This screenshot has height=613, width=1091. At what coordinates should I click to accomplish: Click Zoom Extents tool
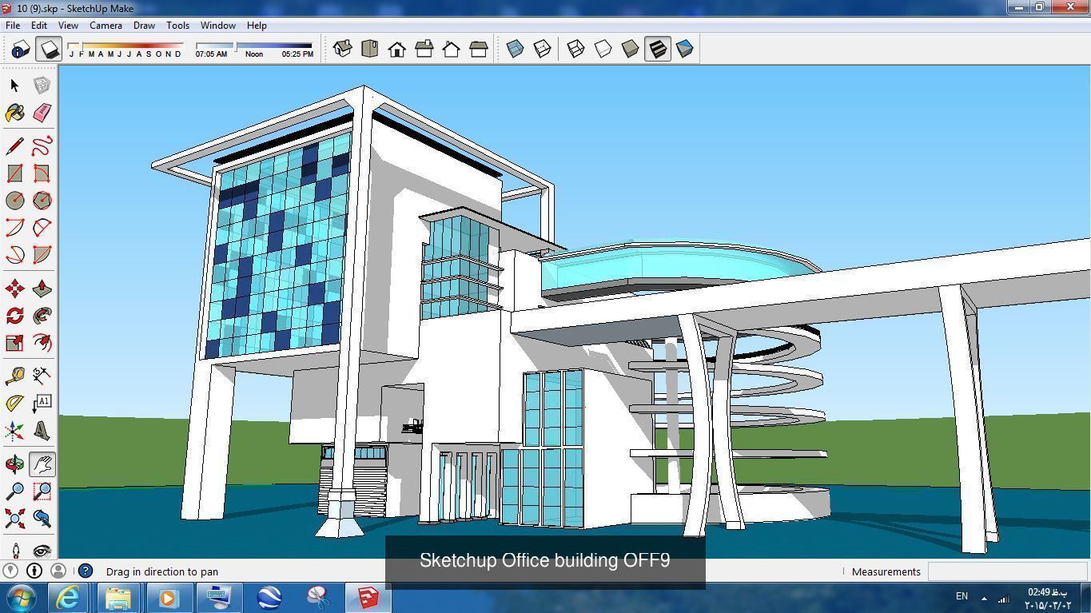pos(14,519)
